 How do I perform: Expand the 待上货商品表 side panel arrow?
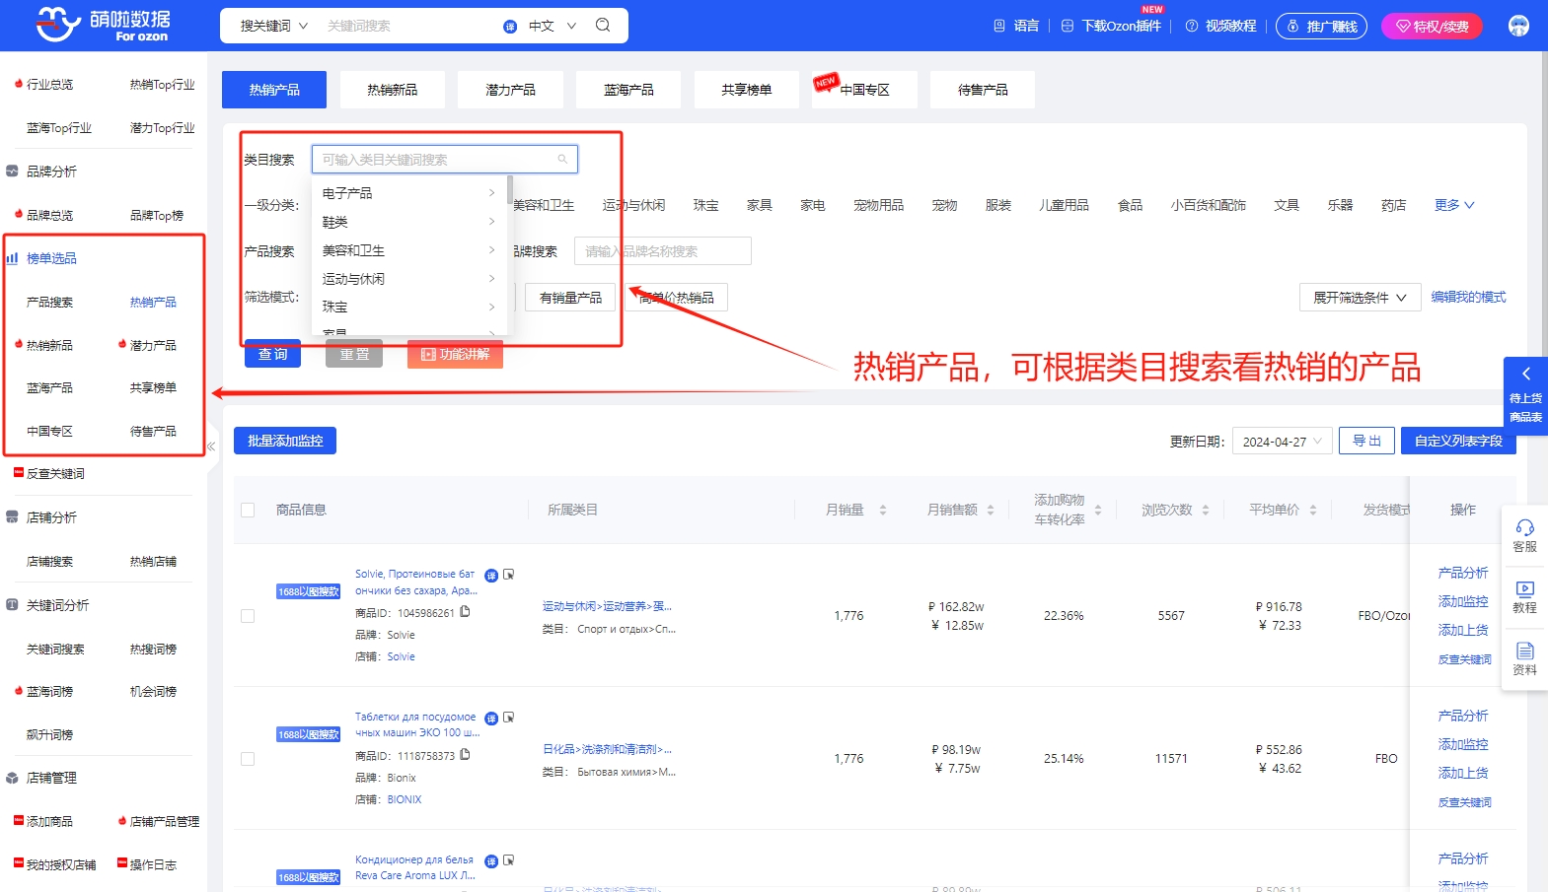[x=1526, y=374]
